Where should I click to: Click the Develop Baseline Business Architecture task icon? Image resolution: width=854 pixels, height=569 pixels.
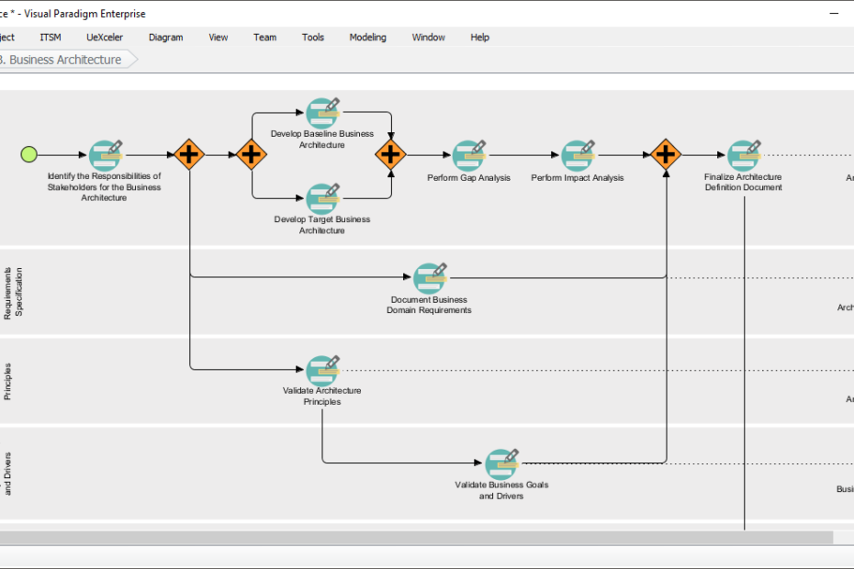point(321,112)
